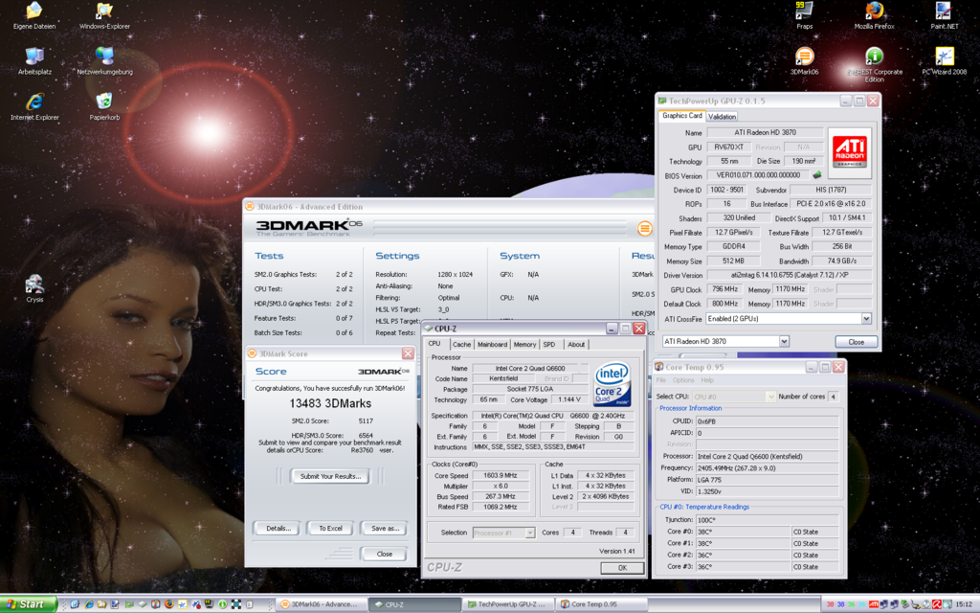Open the Options menu in Core Temp

pos(683,380)
